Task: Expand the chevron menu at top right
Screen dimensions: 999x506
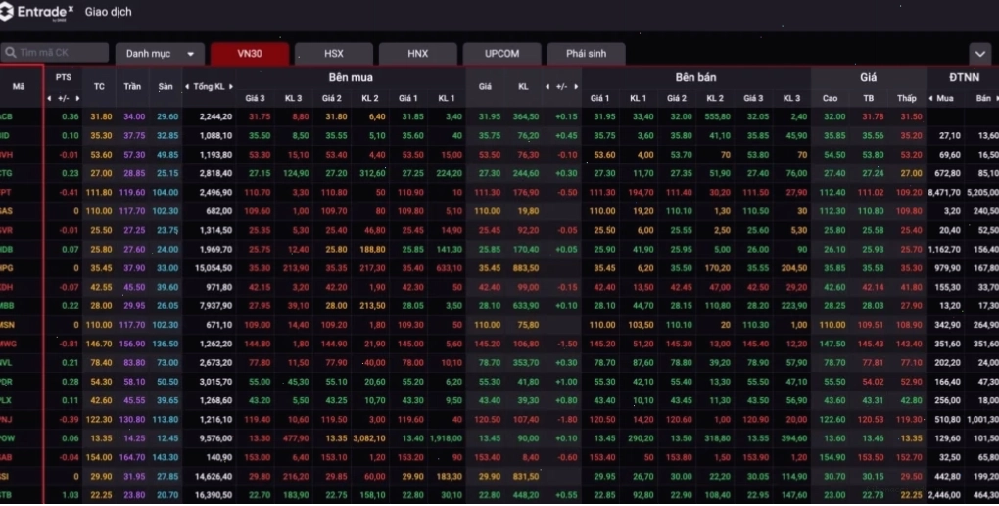Action: coord(979,54)
